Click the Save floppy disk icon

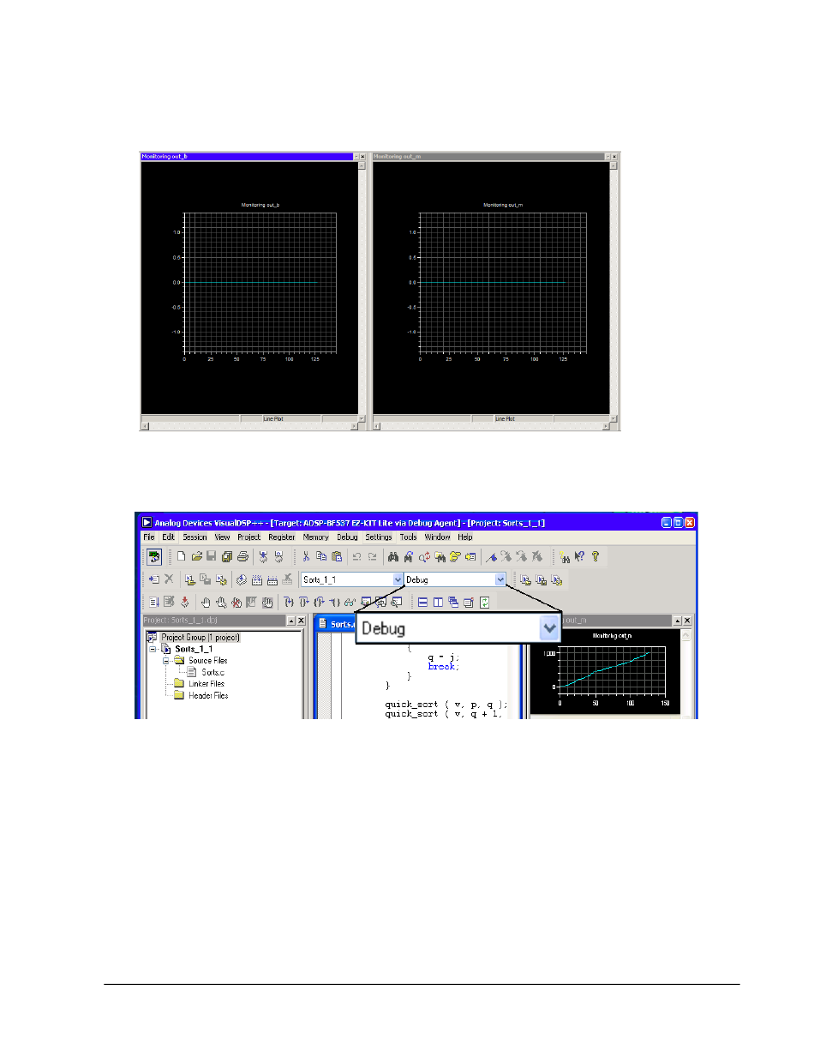211,556
